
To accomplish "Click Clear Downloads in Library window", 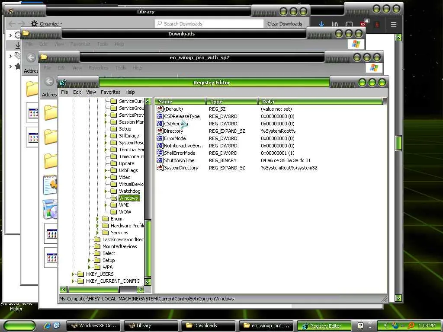I will [x=285, y=24].
